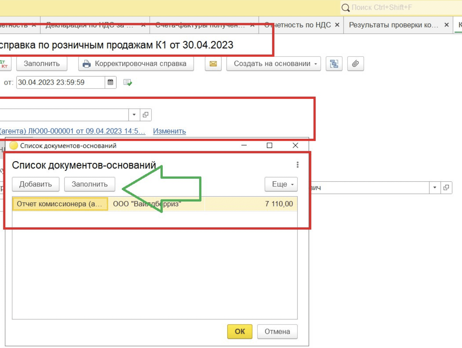Minimize the Список документов-оснований dialog

click(244, 145)
